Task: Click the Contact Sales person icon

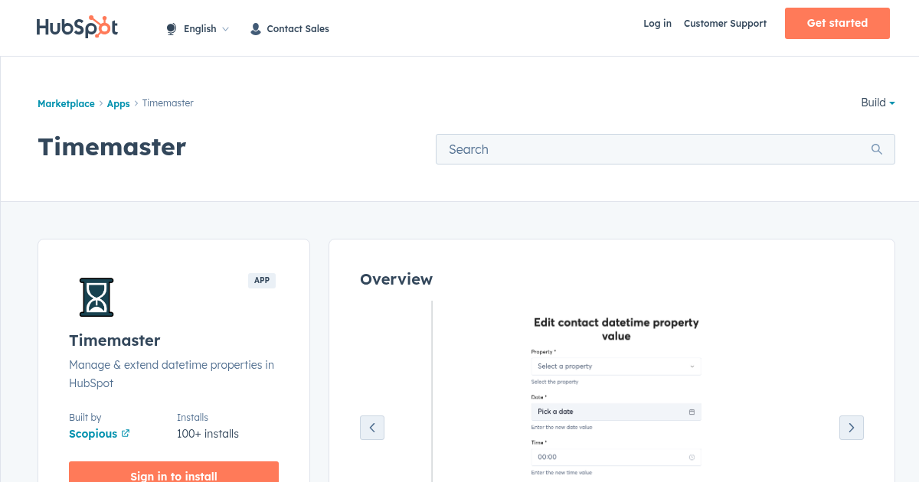Action: click(x=256, y=29)
